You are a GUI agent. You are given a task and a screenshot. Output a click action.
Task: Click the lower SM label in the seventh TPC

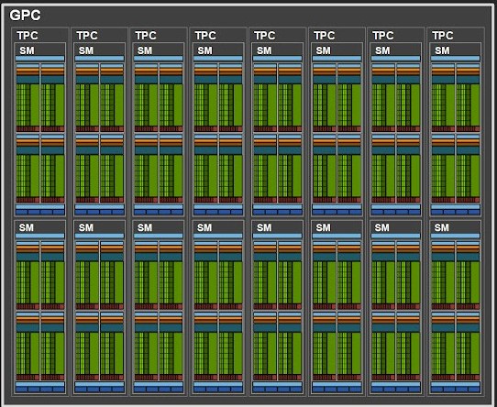coord(382,227)
